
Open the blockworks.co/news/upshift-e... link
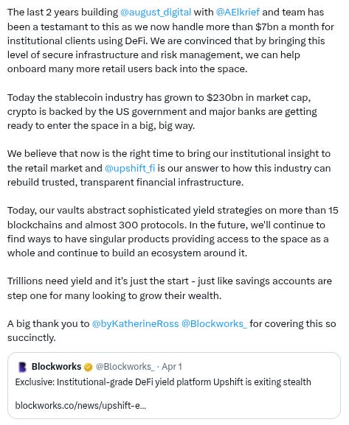coord(80,406)
